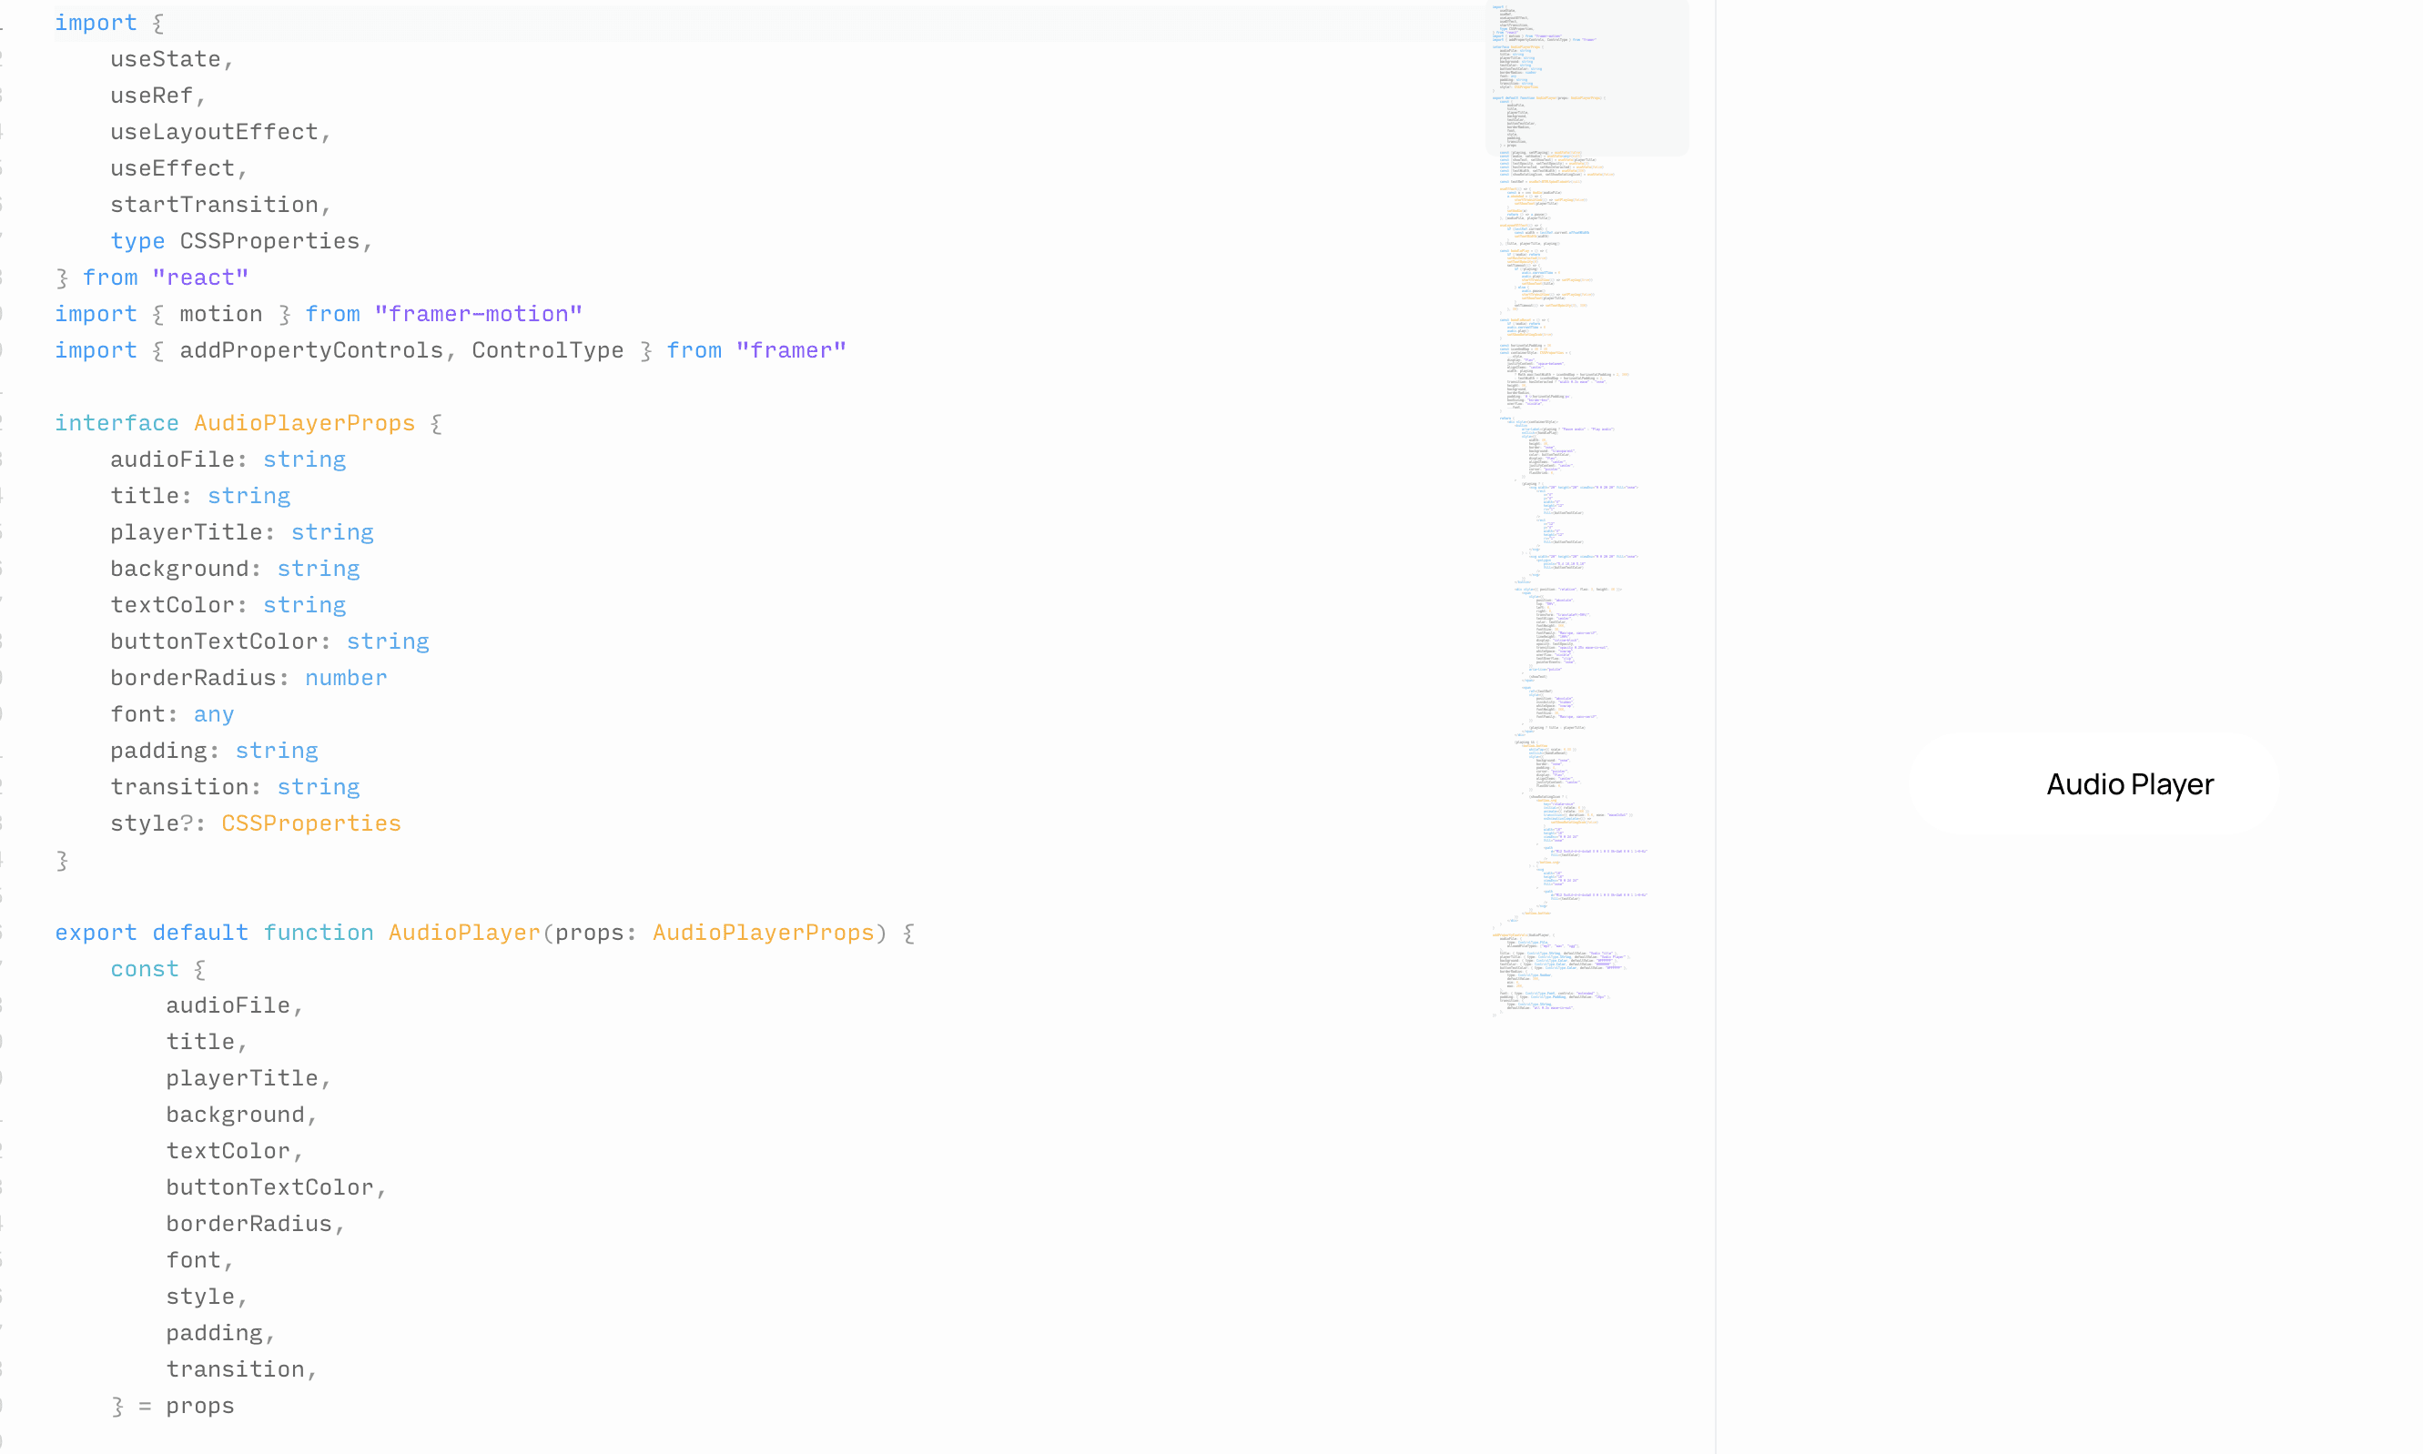
Task: Click the "react" module string
Action: (200, 278)
